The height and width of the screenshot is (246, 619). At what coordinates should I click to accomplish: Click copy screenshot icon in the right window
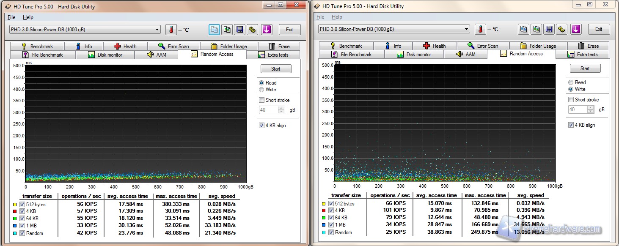coord(536,29)
